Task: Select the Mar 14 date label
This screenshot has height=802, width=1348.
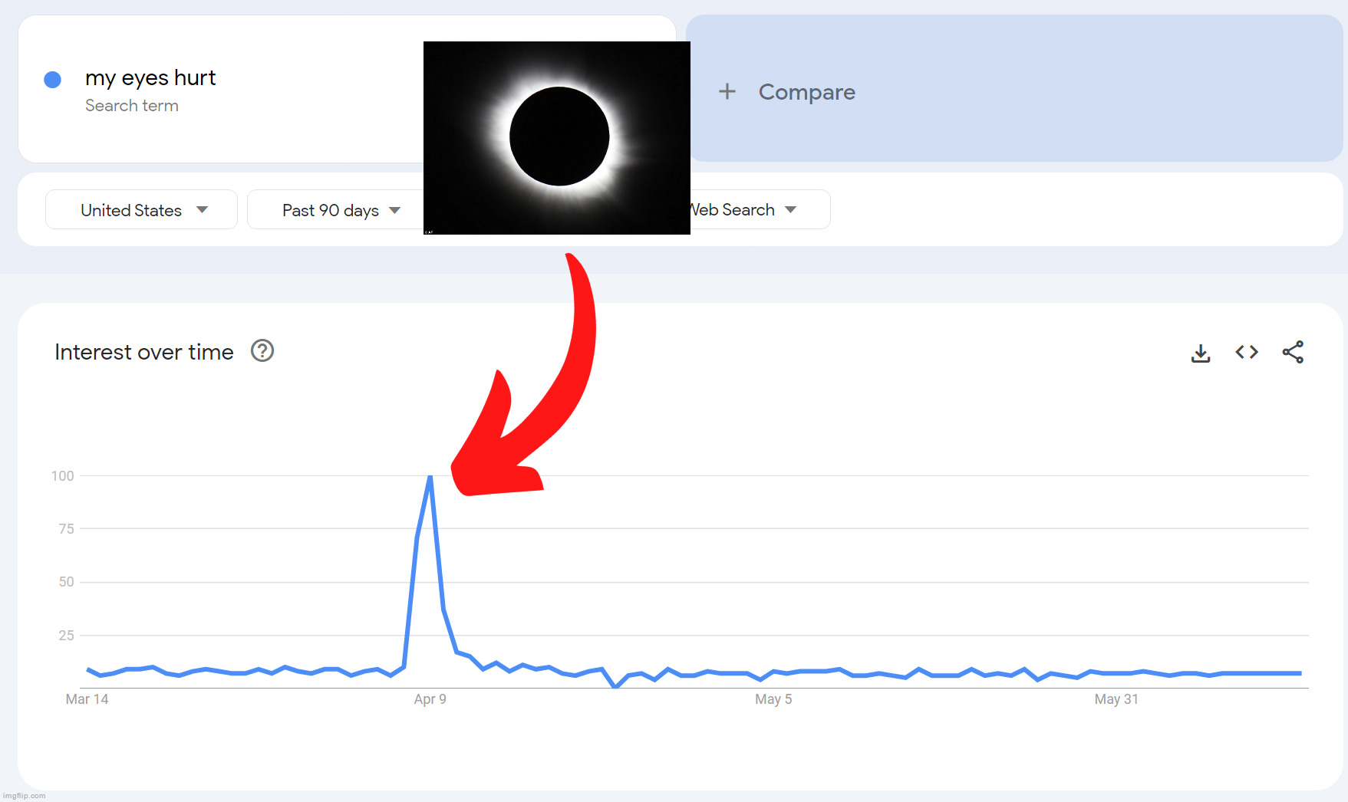Action: pyautogui.click(x=87, y=699)
